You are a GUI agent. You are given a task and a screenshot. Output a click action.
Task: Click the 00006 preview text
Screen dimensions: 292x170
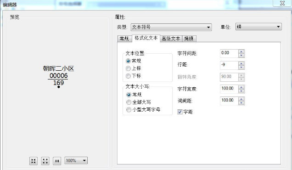pyautogui.click(x=58, y=76)
